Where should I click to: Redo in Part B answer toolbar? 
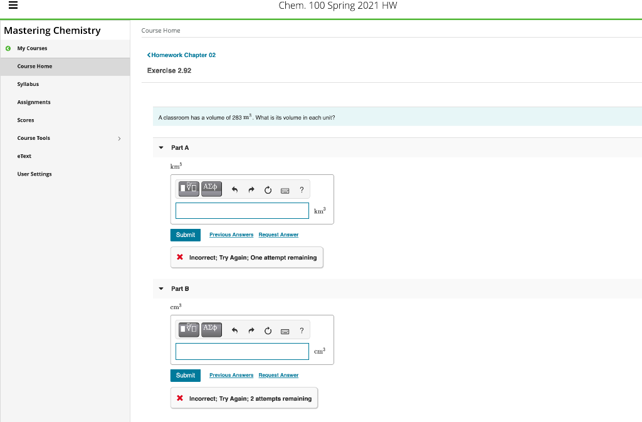251,330
